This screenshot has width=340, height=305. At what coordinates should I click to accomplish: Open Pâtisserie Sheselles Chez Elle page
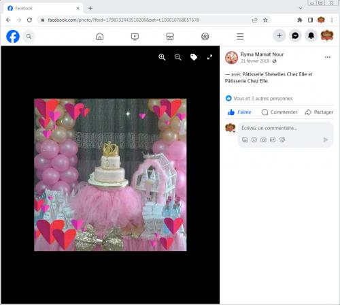pos(275,74)
